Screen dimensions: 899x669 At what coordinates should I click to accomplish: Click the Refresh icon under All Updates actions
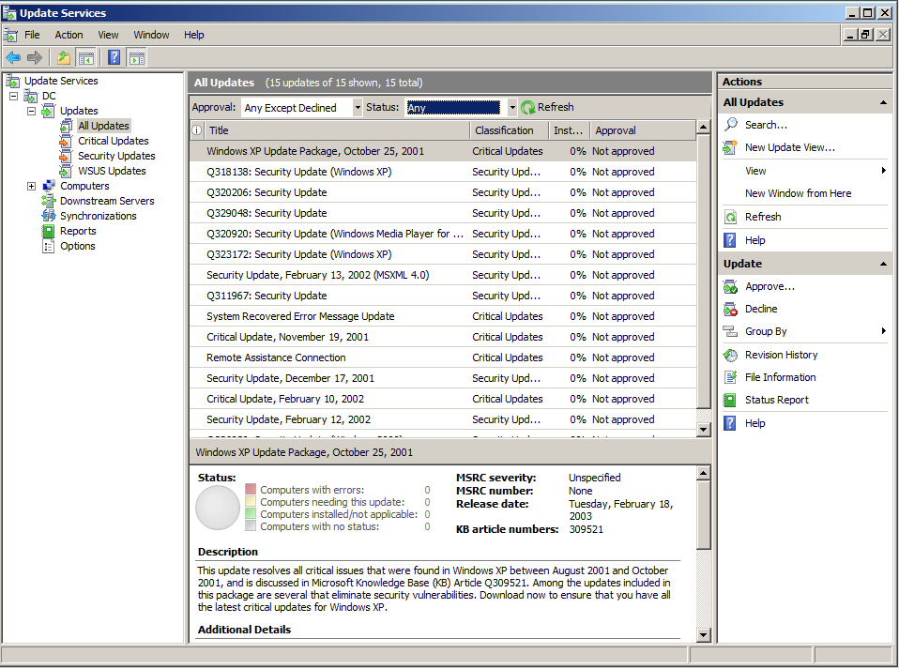tap(730, 217)
